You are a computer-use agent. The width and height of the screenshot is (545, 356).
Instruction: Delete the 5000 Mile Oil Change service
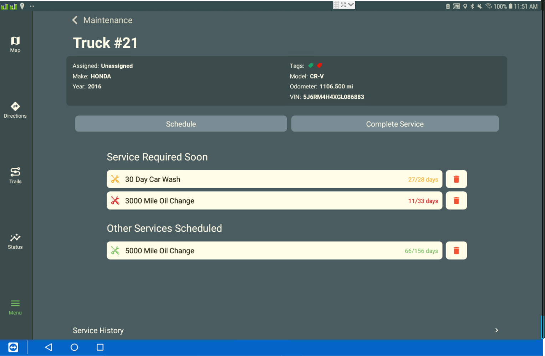point(456,251)
